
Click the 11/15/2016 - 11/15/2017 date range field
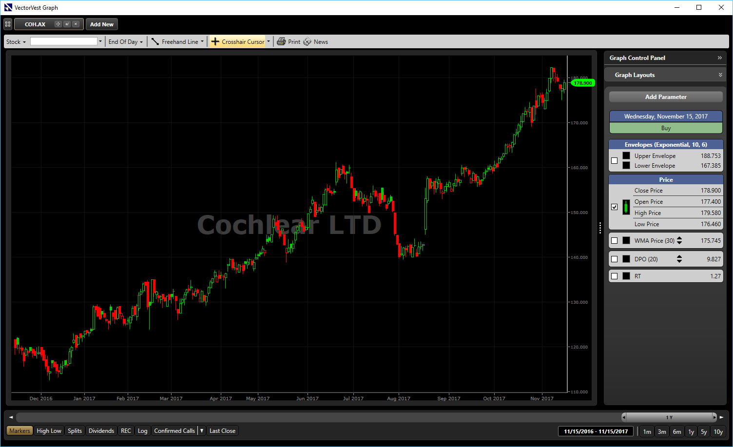point(596,431)
